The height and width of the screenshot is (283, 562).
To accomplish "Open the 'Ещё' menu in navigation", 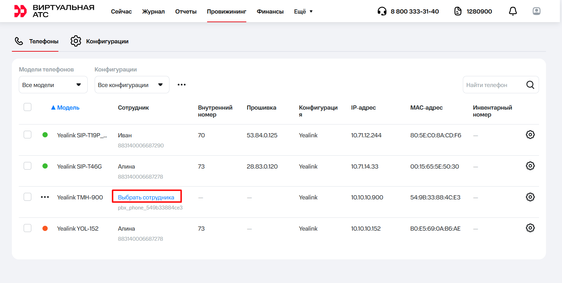I will click(x=303, y=11).
